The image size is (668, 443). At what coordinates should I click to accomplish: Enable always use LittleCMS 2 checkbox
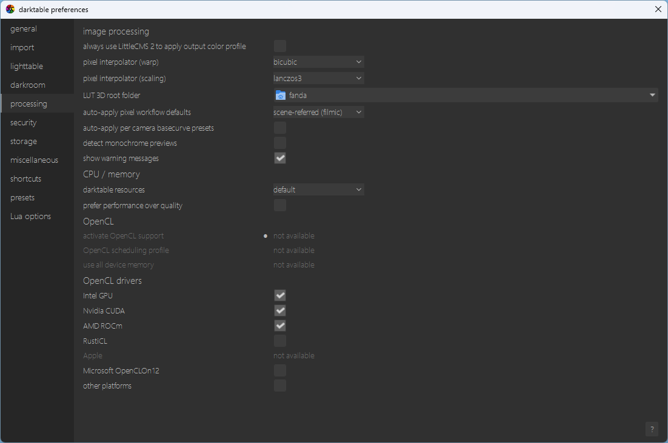click(280, 46)
